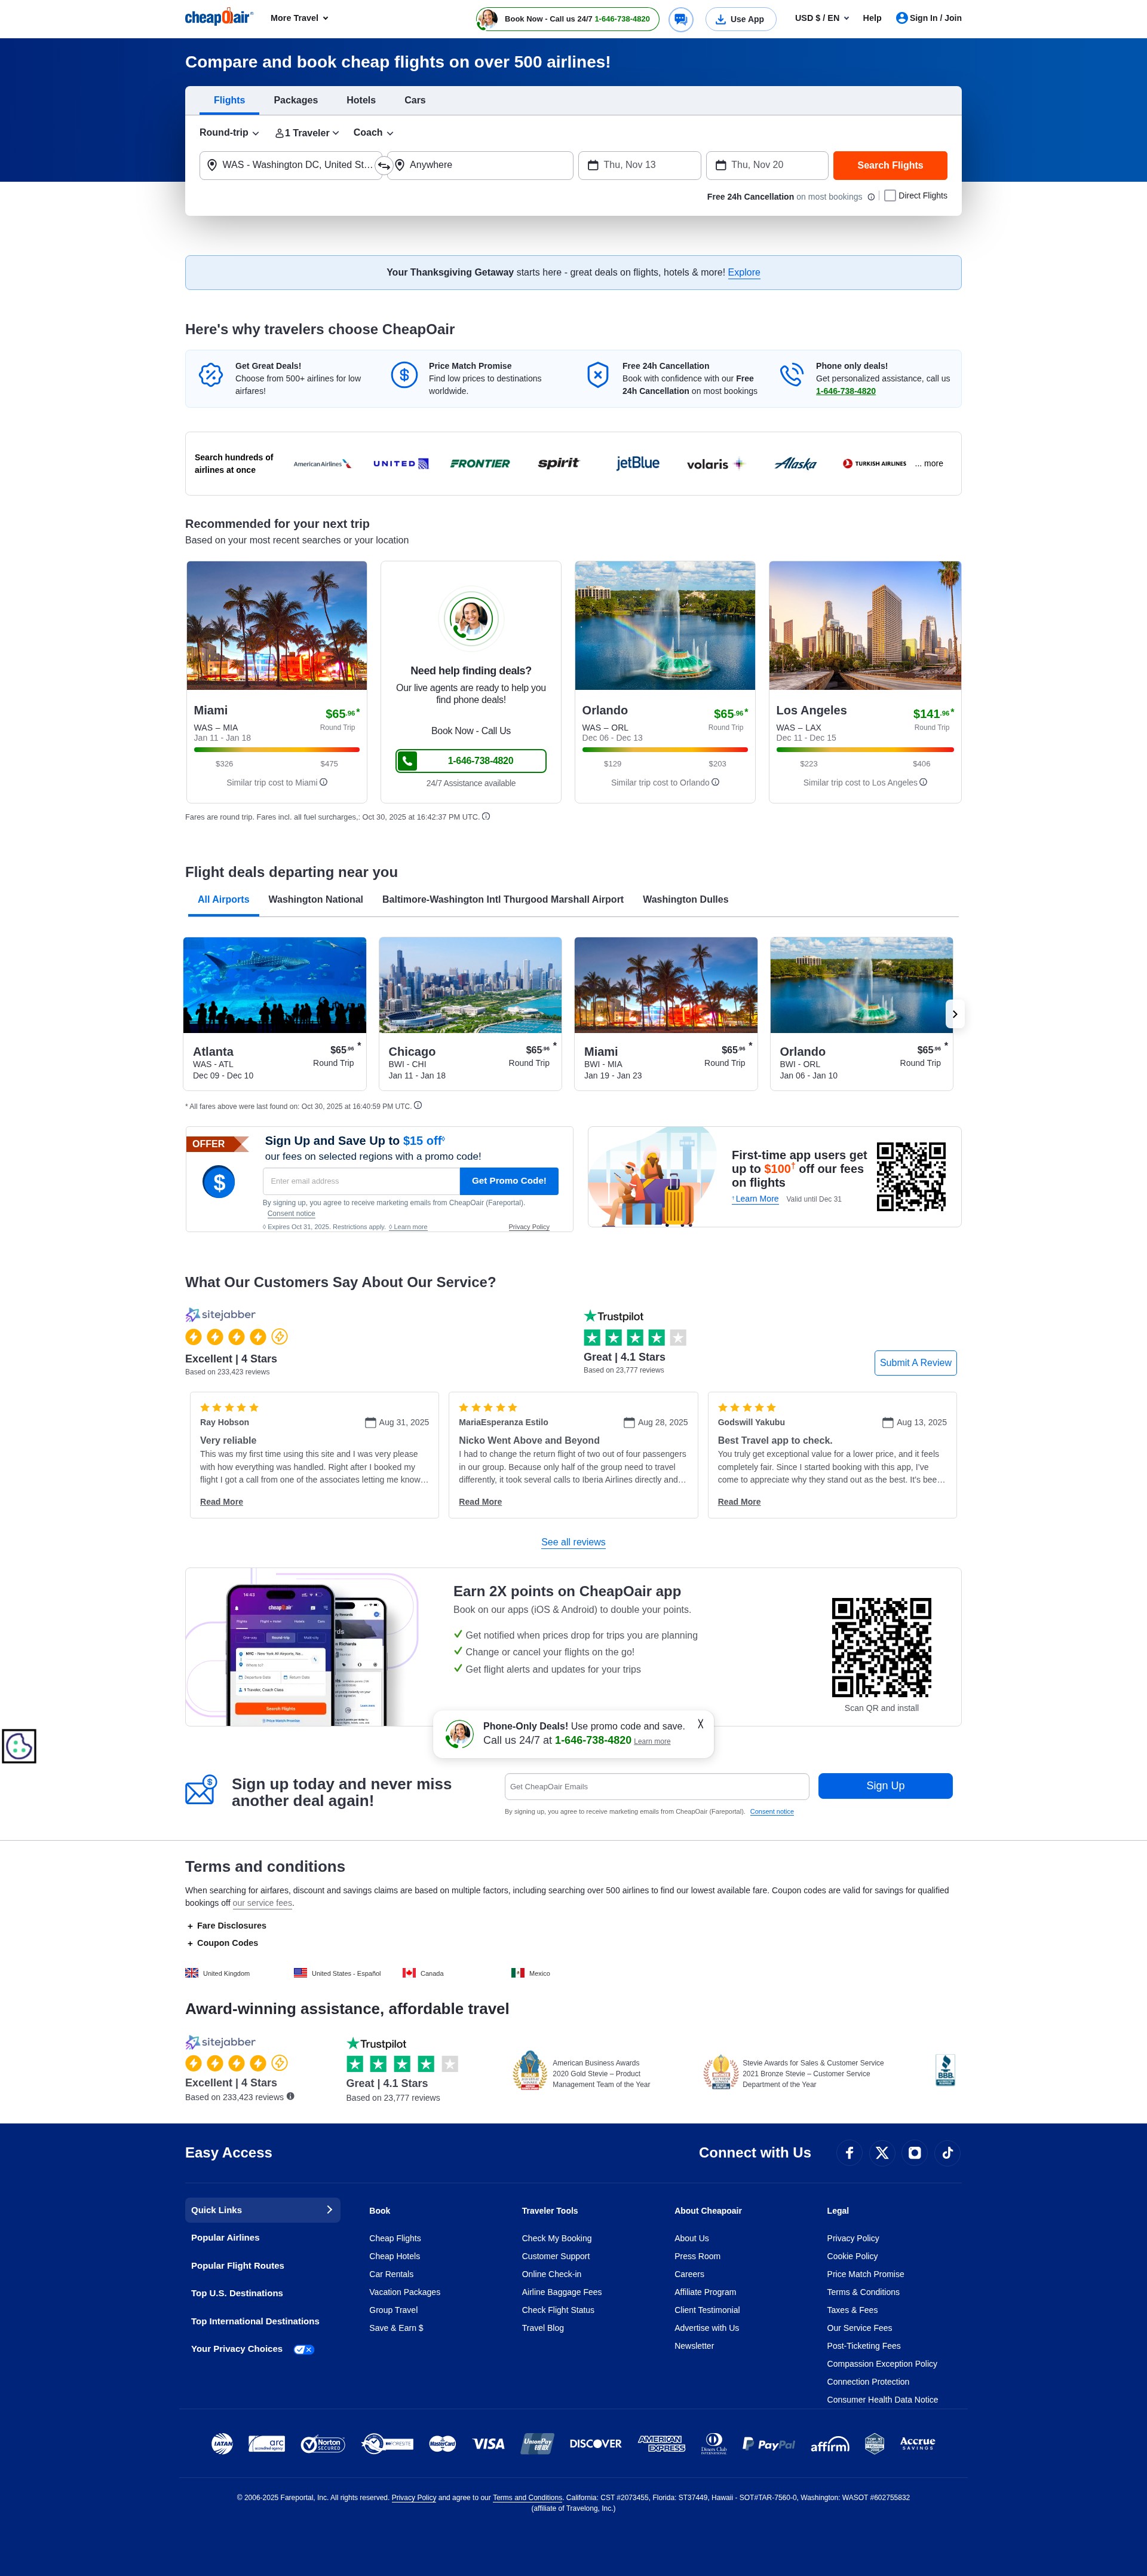Open the See all reviews link
Screen dimensions: 1147x2576
(x=573, y=1542)
